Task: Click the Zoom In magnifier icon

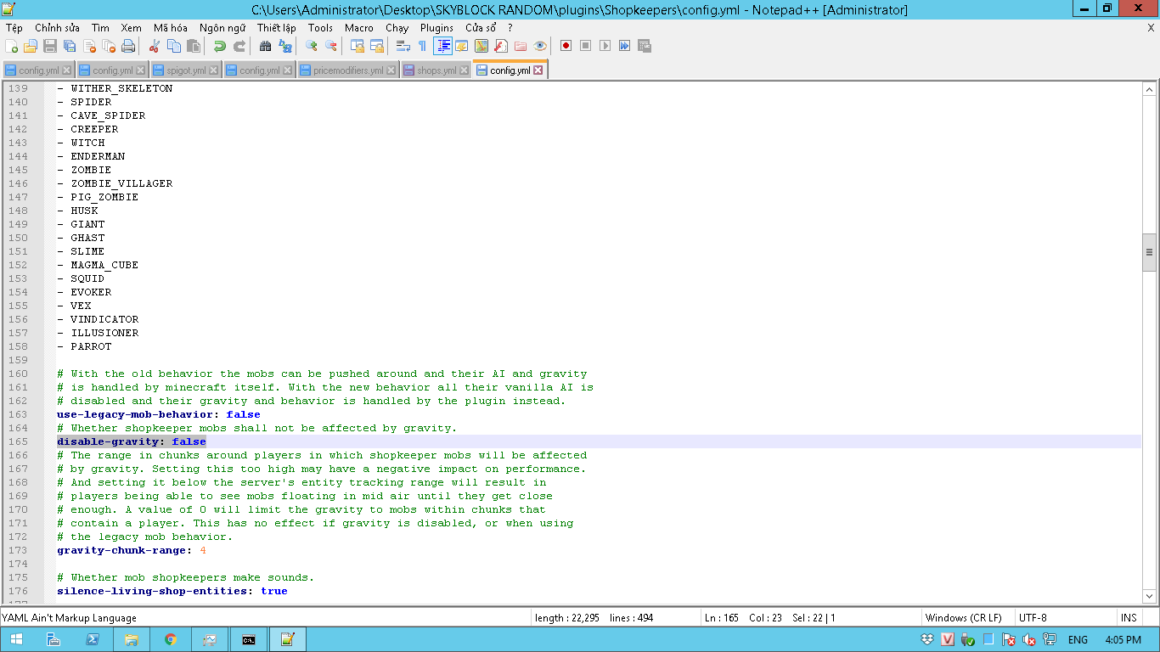Action: point(312,46)
